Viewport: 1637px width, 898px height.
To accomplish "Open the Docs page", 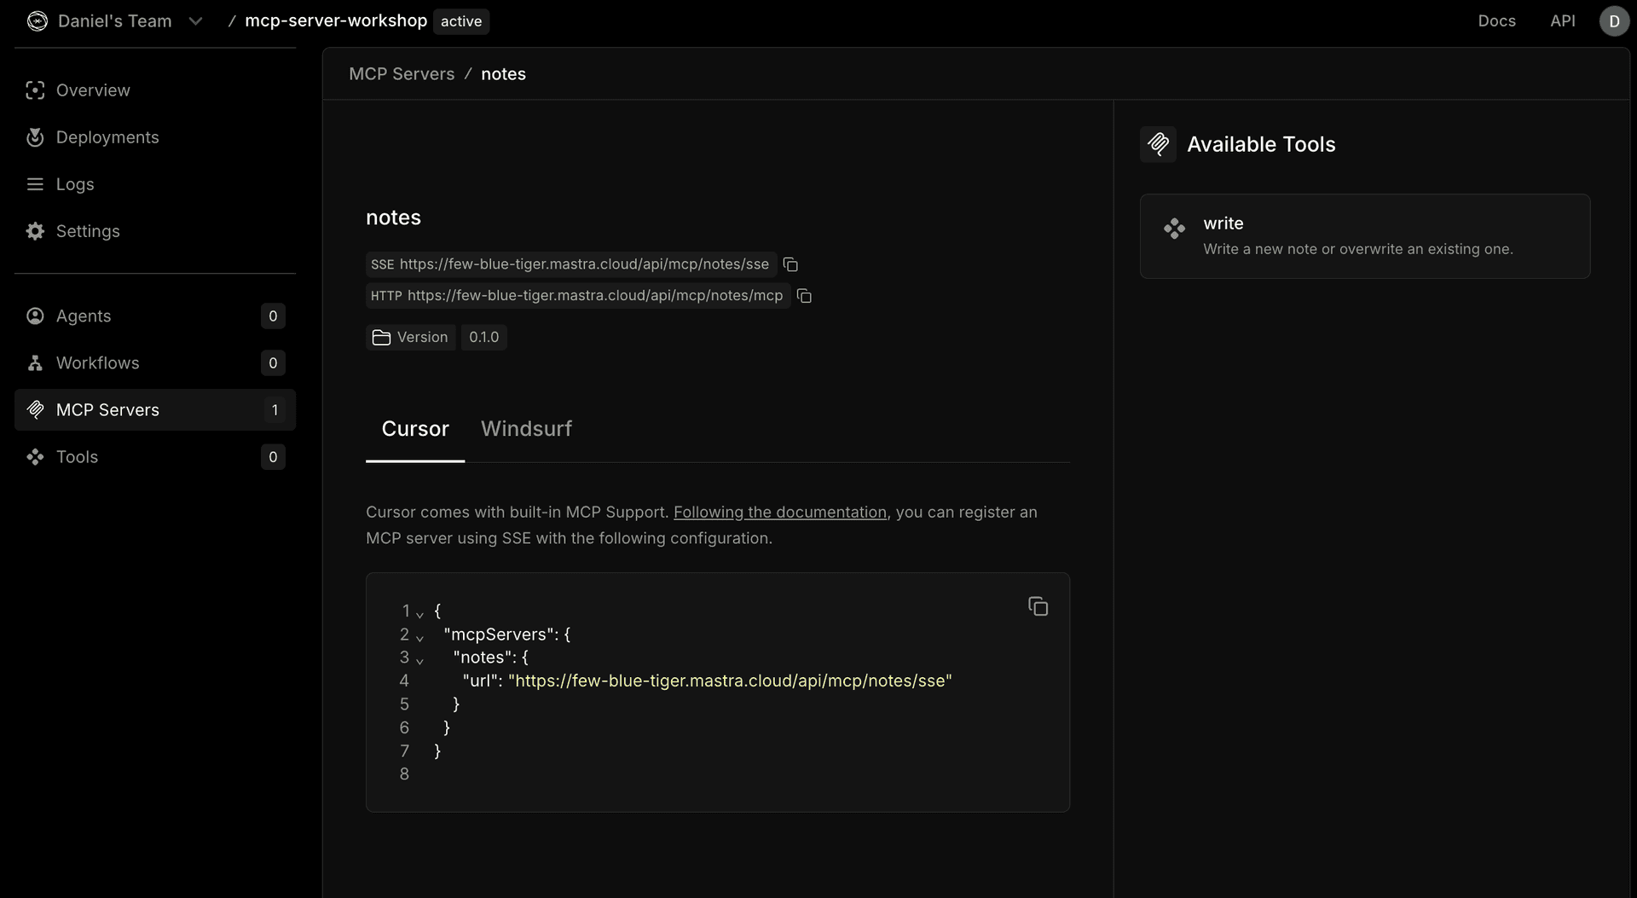I will pyautogui.click(x=1496, y=20).
